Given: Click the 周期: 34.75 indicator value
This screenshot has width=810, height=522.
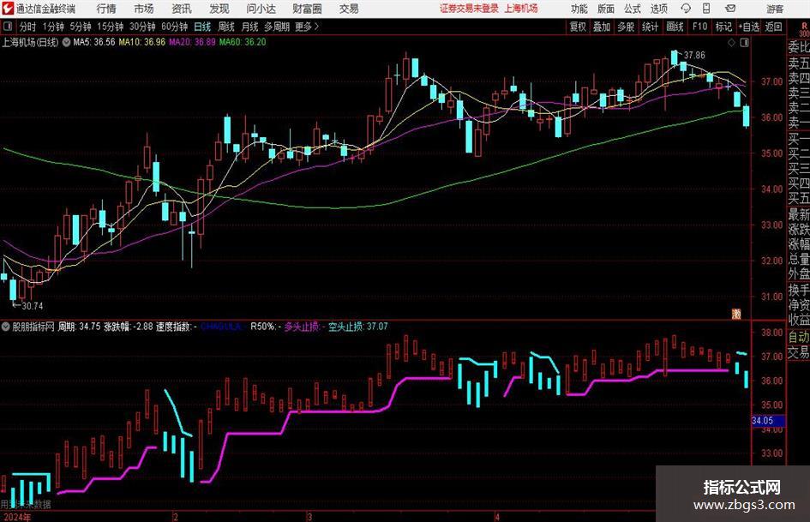Looking at the screenshot, I should click(79, 327).
